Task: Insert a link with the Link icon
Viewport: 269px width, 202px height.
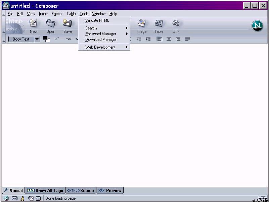Action: coord(176,26)
